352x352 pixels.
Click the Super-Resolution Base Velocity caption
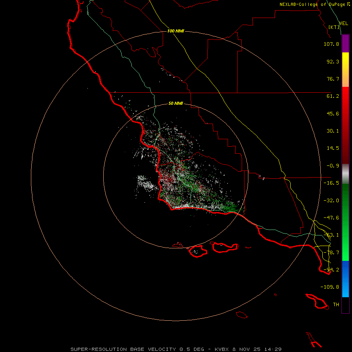coord(176,349)
